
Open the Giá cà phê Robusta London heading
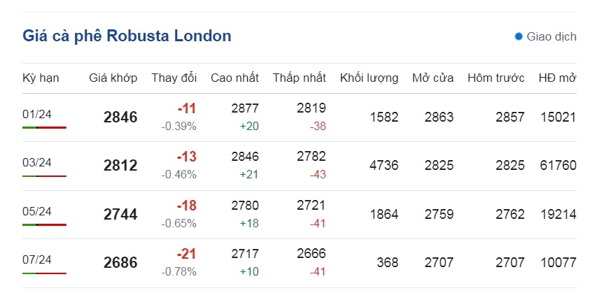[127, 36]
